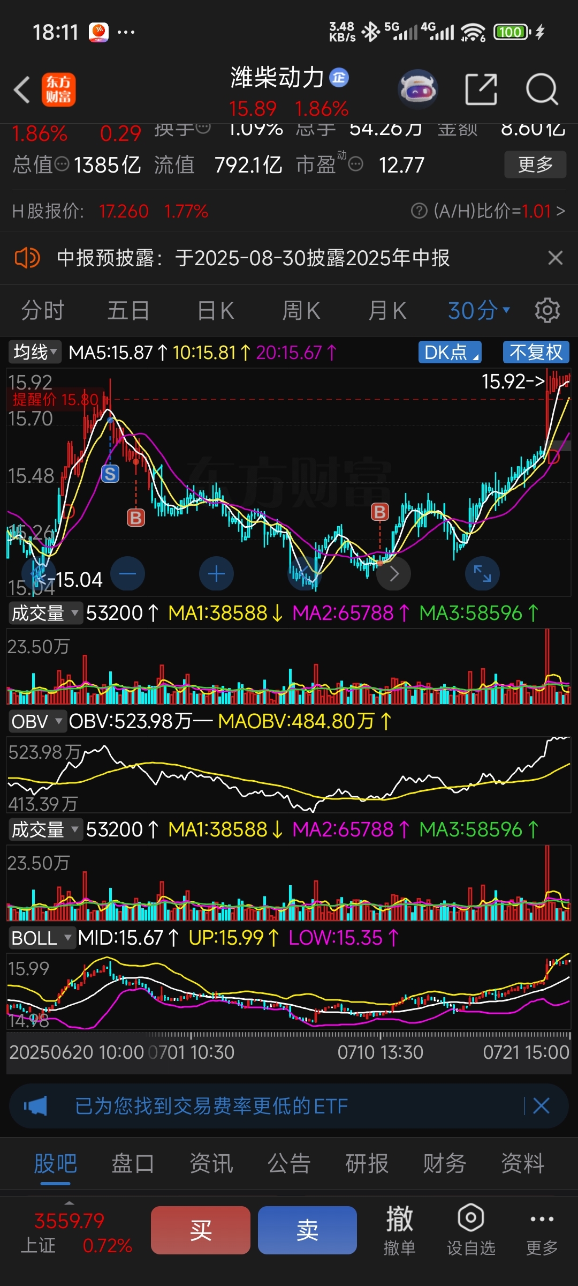The height and width of the screenshot is (1286, 578).
Task: Open the 资讯 tab
Action: coord(211,1163)
